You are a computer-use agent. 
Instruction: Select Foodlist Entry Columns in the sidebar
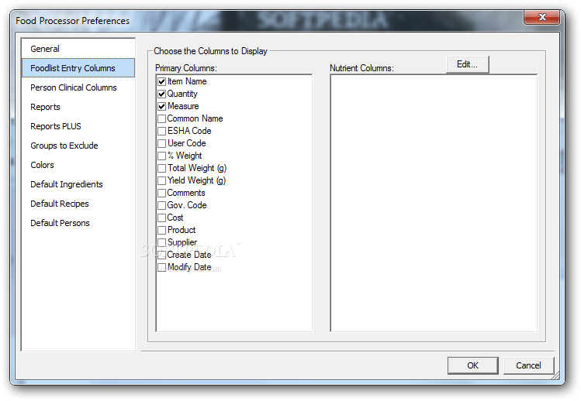click(78, 68)
